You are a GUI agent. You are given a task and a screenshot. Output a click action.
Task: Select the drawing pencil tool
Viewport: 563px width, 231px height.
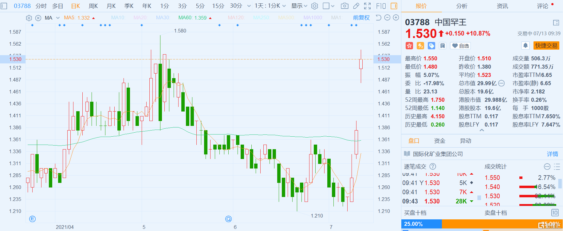click(356, 6)
